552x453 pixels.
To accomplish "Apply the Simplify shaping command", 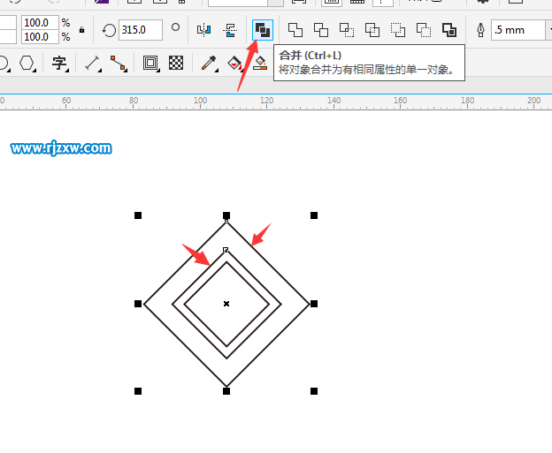I will click(x=372, y=30).
